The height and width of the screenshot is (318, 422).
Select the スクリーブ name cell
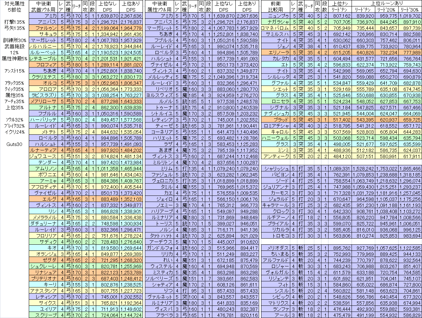43,315
